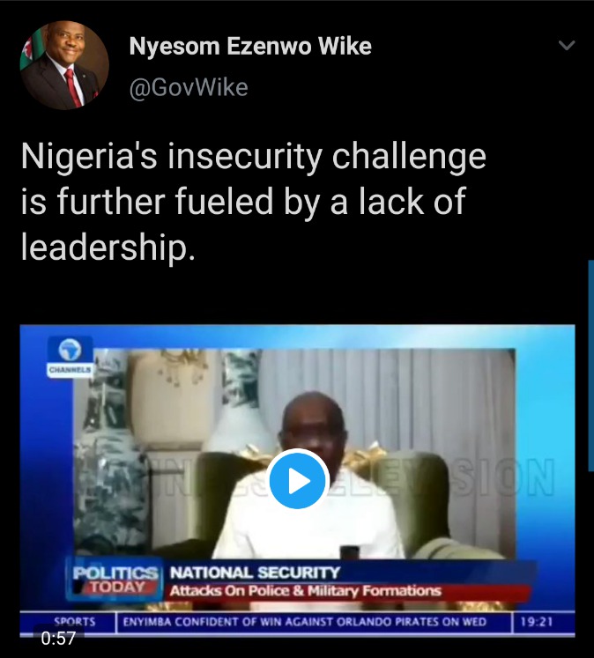Open Nyesom Ezenwo Wike's profile avatar

tap(64, 65)
